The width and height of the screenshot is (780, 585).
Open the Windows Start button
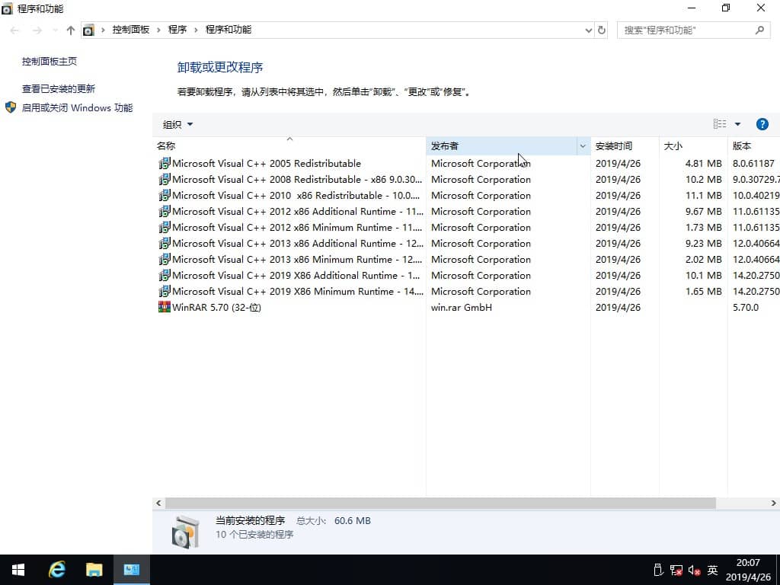(x=18, y=570)
